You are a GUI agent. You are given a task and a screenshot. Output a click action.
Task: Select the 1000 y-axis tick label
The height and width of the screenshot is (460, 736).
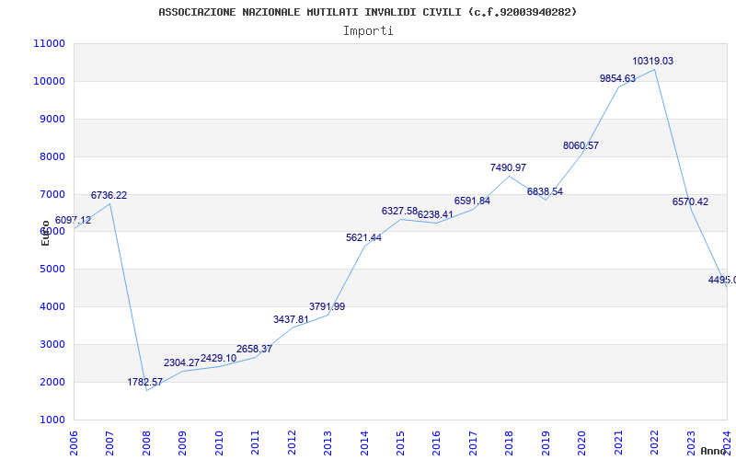52,420
